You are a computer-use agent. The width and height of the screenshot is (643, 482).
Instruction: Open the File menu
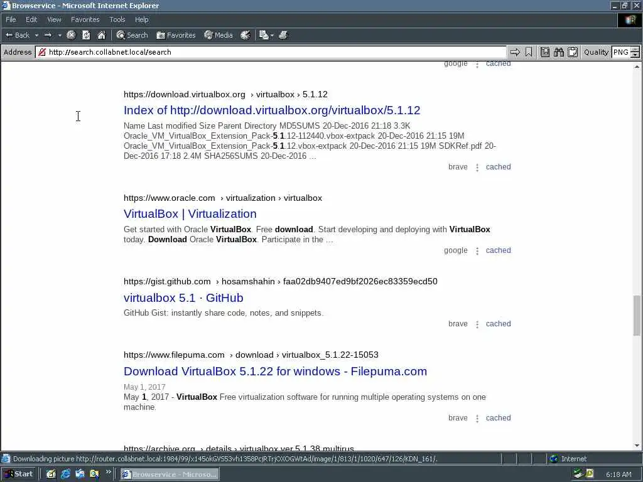(11, 19)
